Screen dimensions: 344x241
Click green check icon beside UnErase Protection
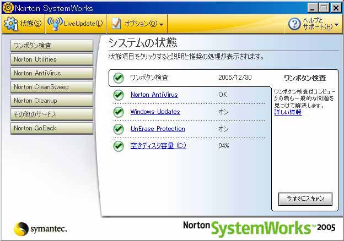[119, 129]
